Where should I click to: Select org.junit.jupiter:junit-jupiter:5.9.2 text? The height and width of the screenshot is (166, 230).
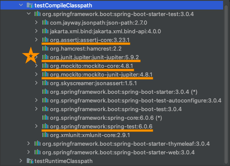click(x=95, y=57)
